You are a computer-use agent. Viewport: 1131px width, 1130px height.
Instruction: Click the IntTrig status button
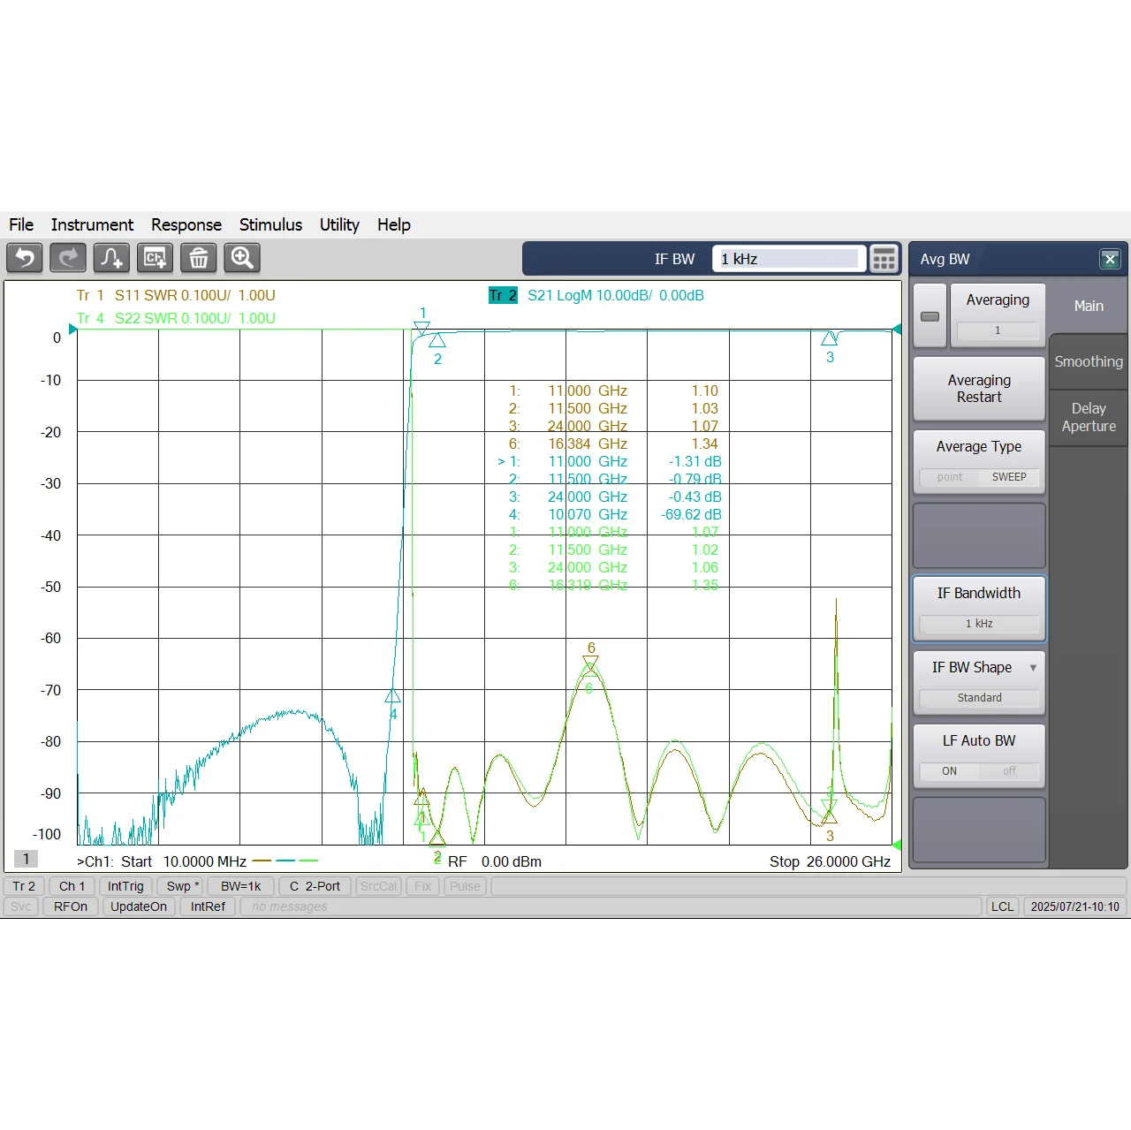coord(125,886)
